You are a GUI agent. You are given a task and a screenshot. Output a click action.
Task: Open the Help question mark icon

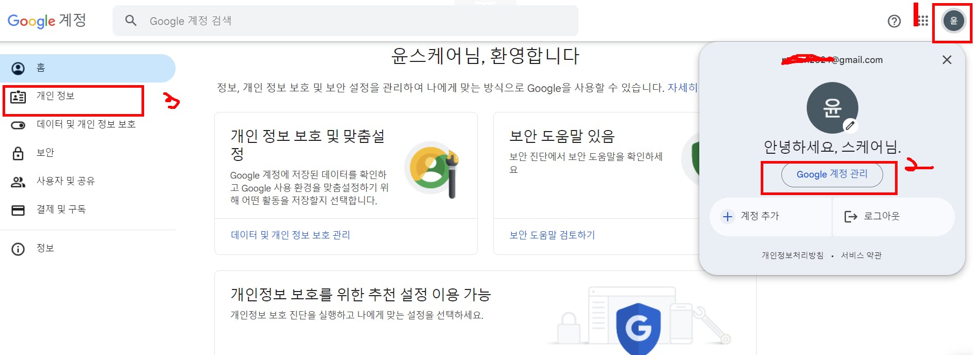pyautogui.click(x=894, y=21)
